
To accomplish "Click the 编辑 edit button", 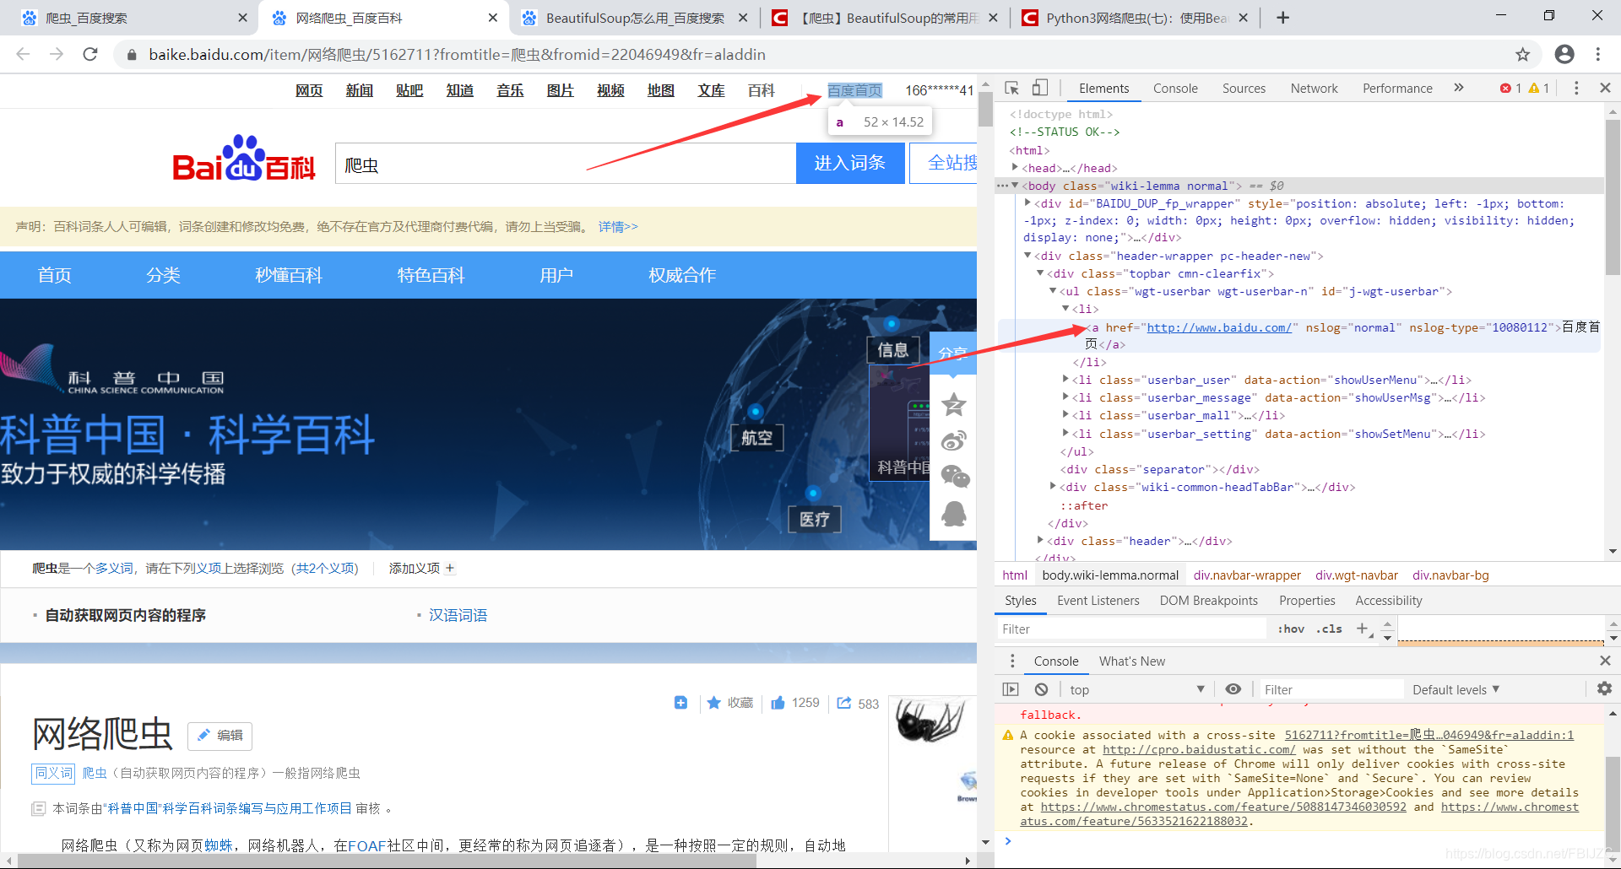I will (x=220, y=736).
